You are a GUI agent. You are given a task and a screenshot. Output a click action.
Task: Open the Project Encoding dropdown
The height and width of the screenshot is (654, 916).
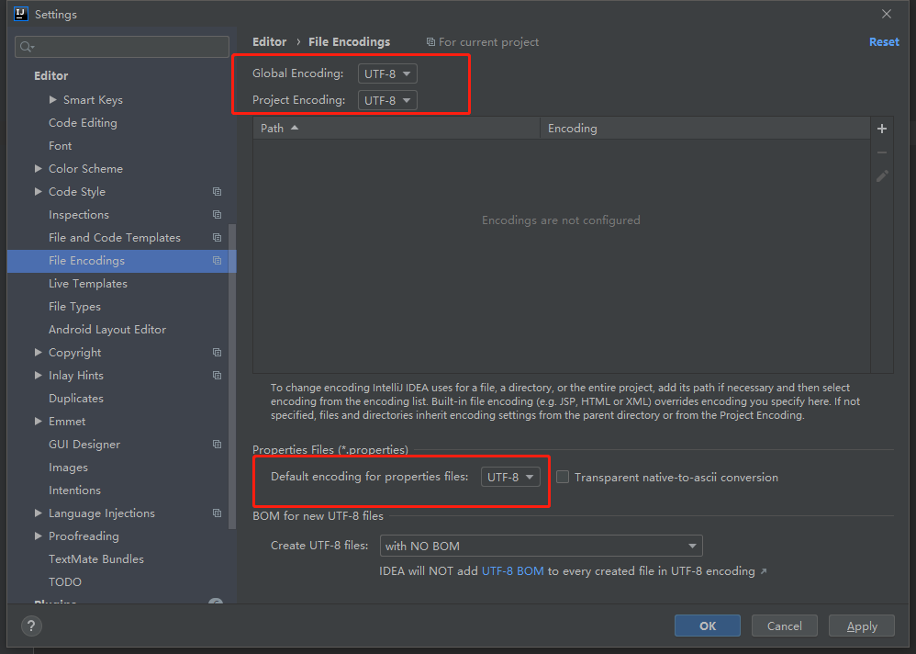click(x=387, y=100)
